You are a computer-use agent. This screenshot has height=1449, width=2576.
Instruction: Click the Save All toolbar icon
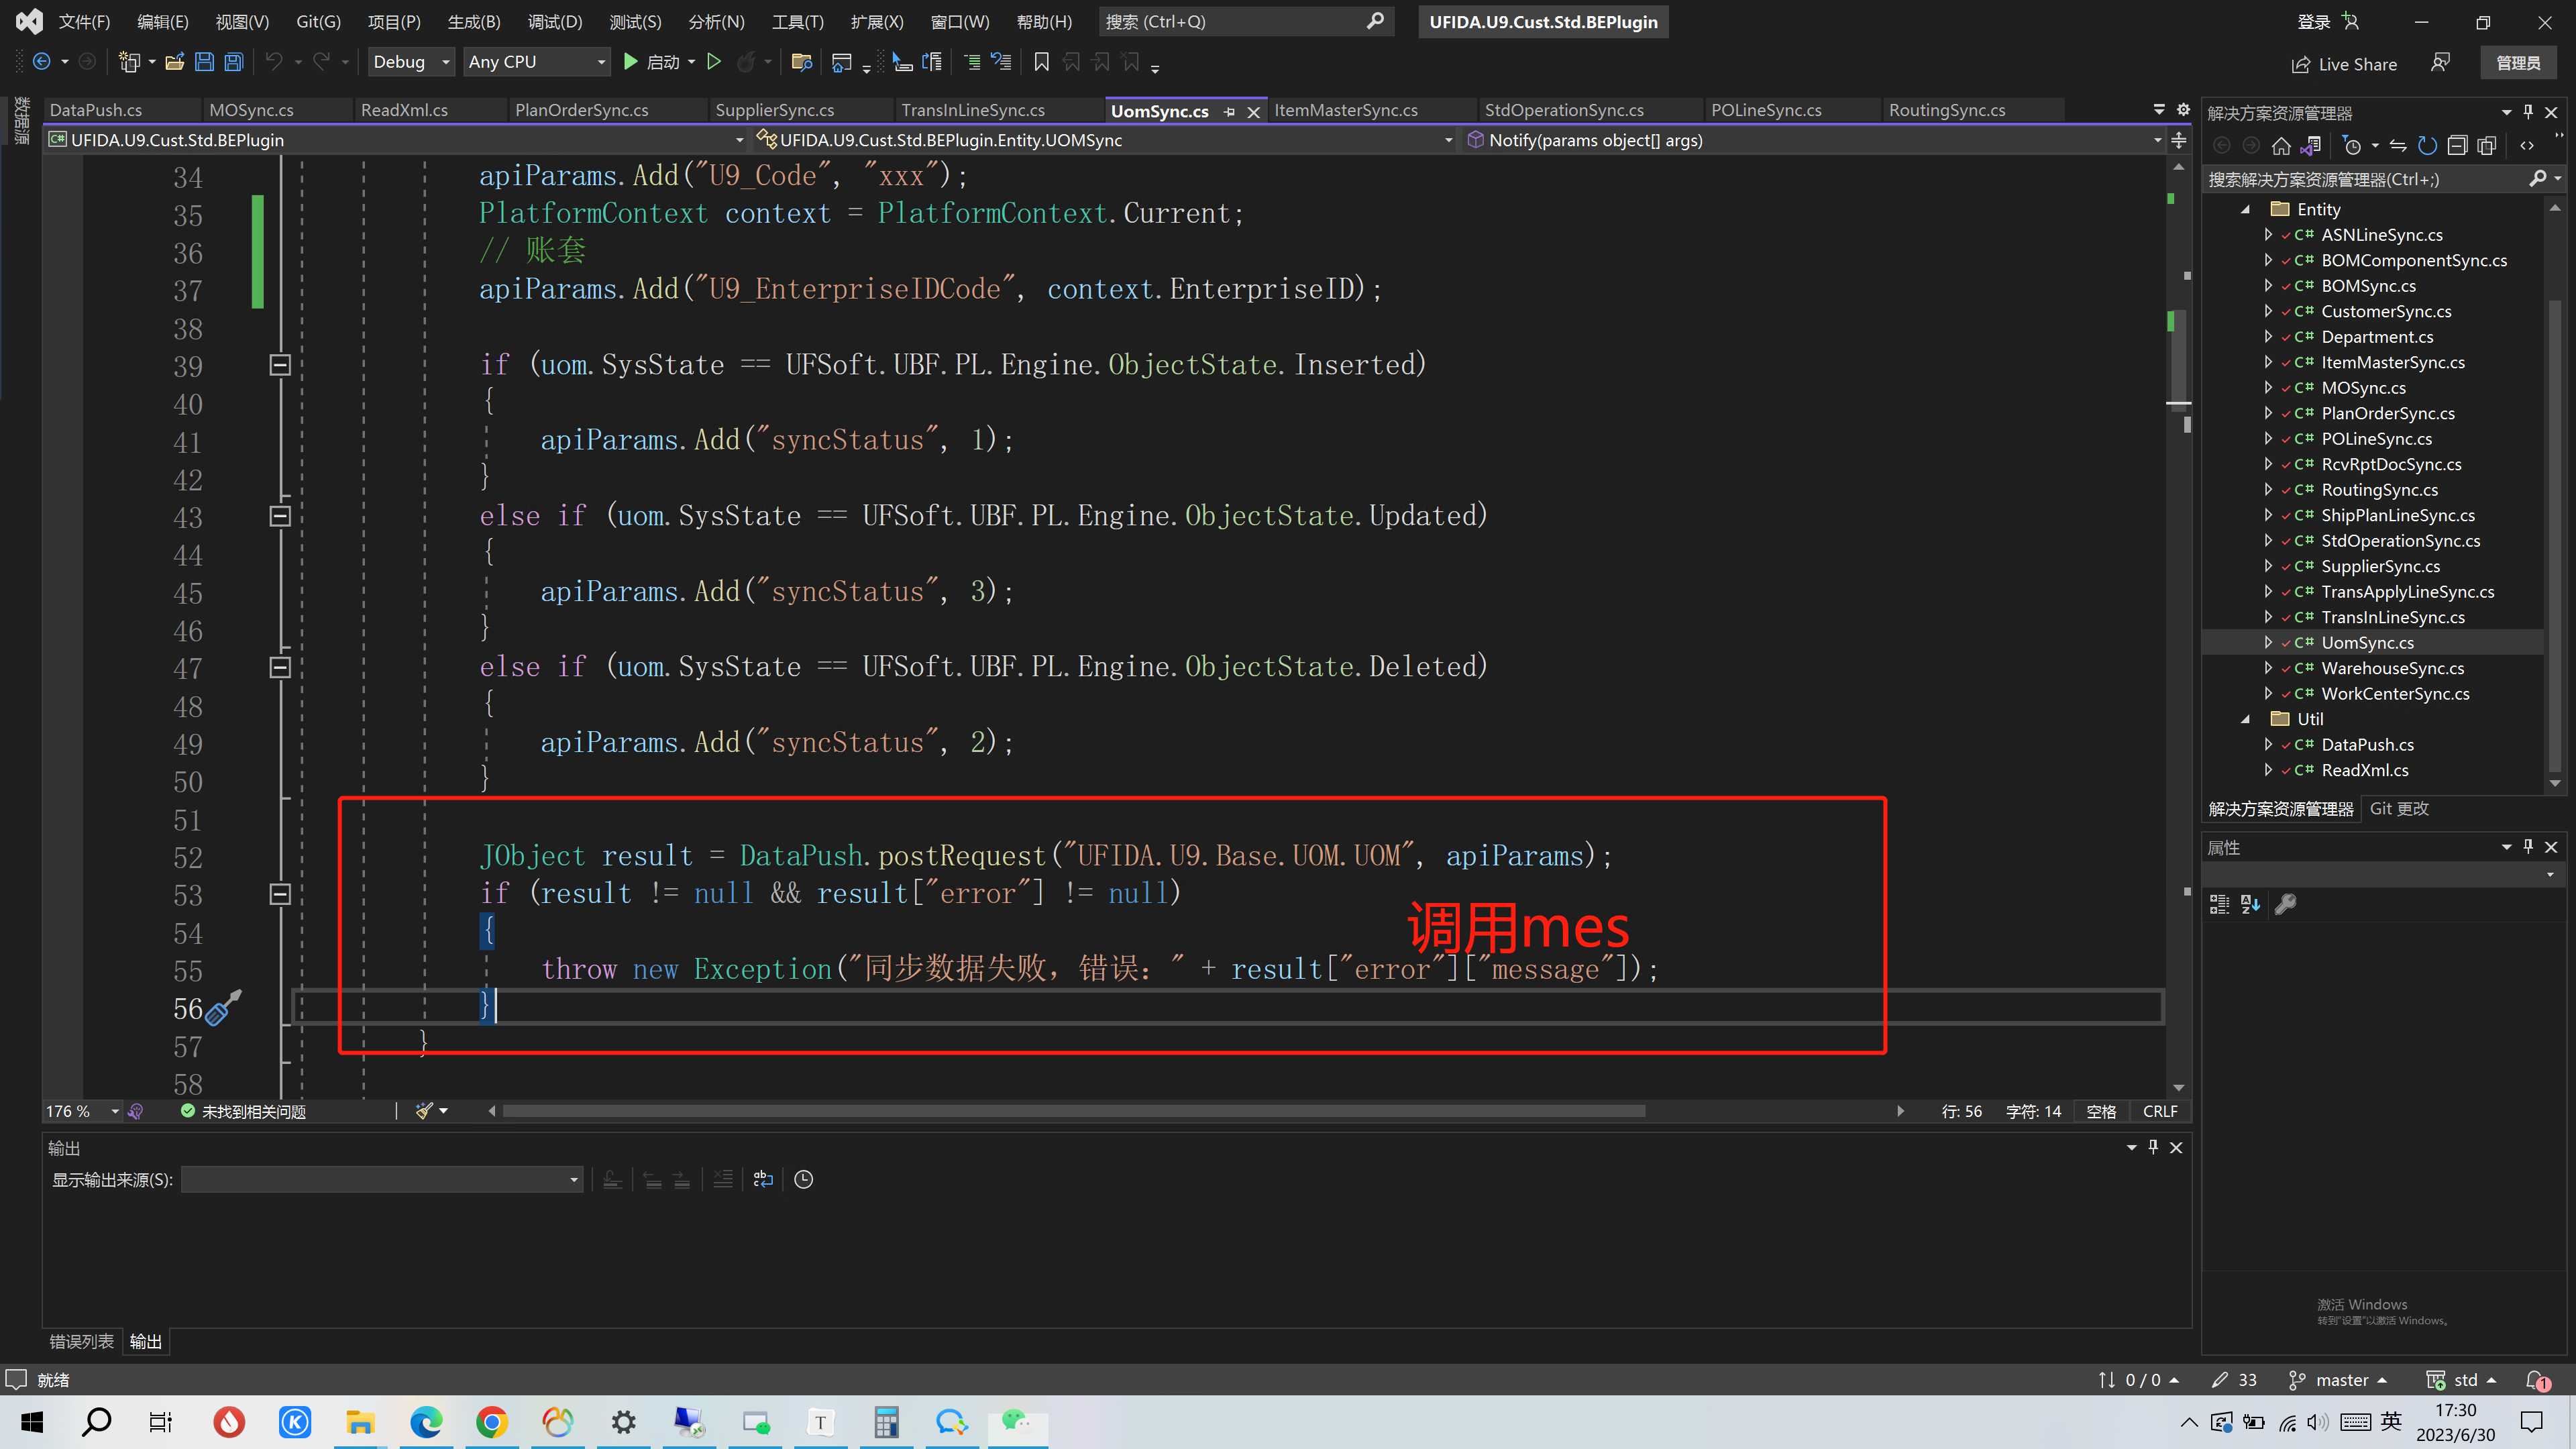click(x=234, y=62)
